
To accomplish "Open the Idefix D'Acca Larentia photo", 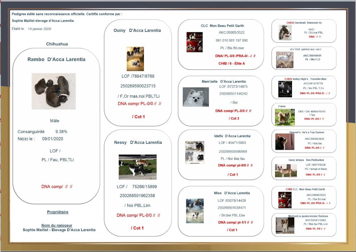I will point(195,152).
